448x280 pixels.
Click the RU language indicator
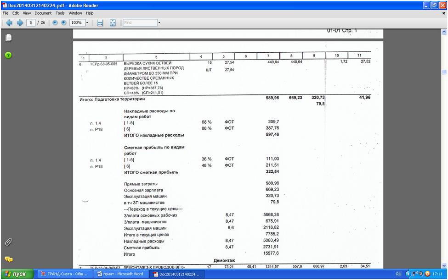tap(398, 274)
